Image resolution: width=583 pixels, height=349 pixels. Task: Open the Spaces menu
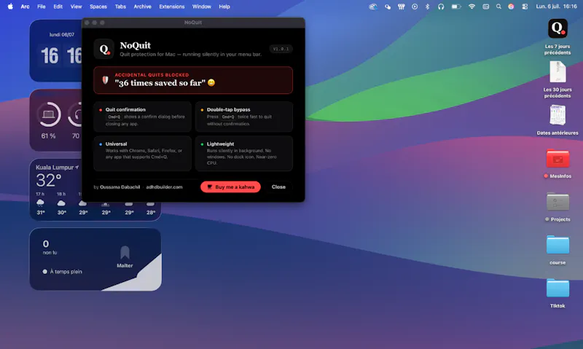point(98,7)
